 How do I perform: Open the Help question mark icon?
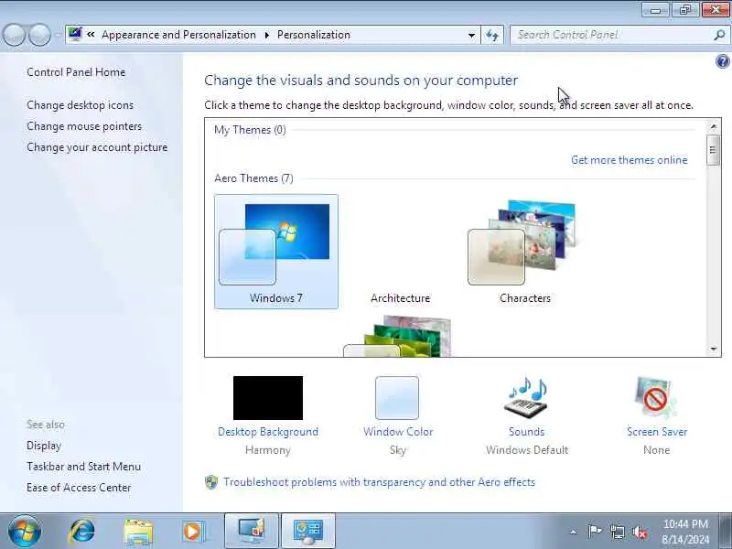(x=722, y=61)
